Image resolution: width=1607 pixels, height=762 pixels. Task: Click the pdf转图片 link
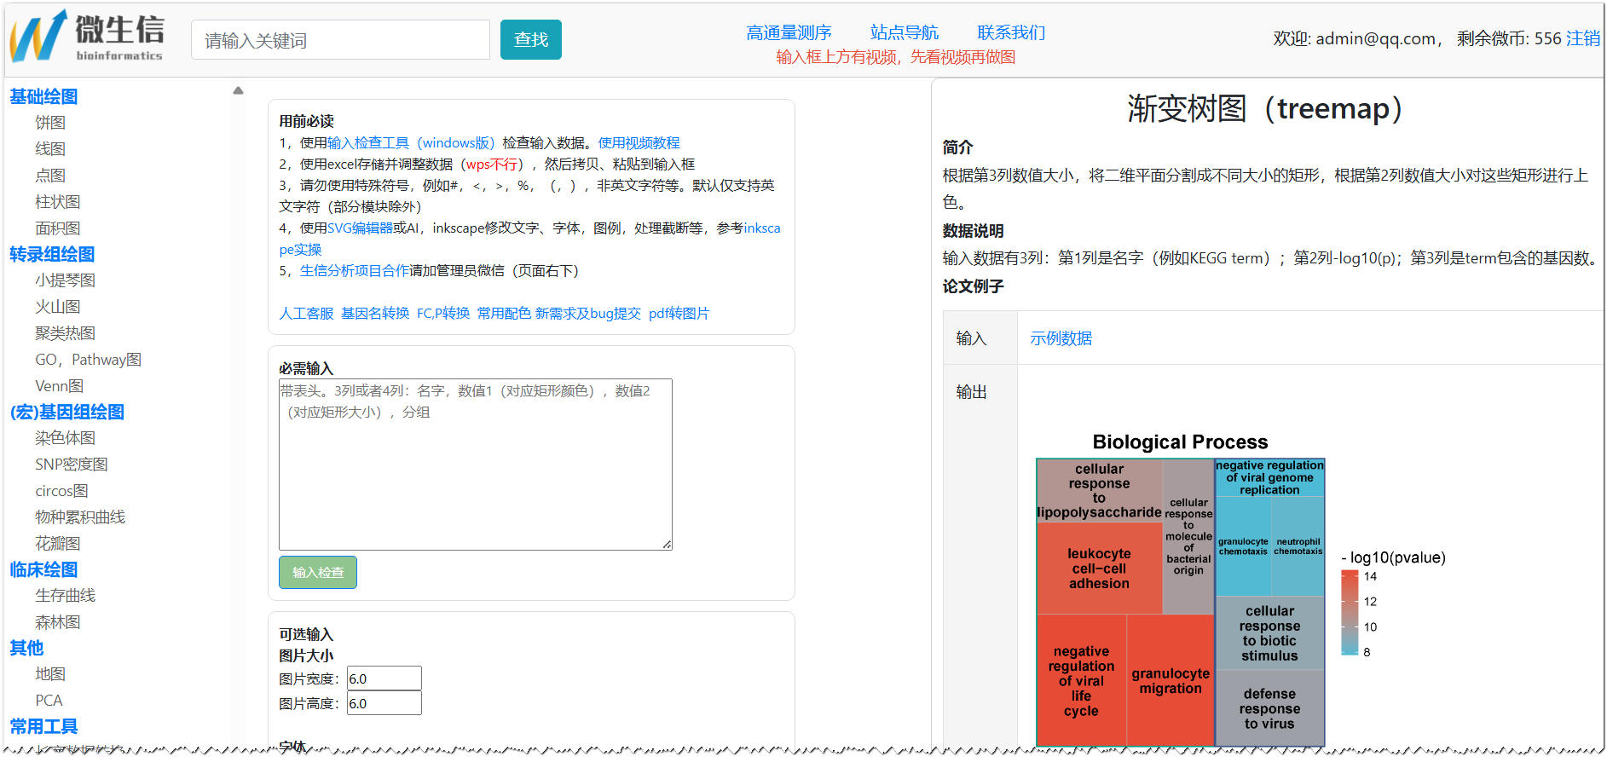pos(679,314)
